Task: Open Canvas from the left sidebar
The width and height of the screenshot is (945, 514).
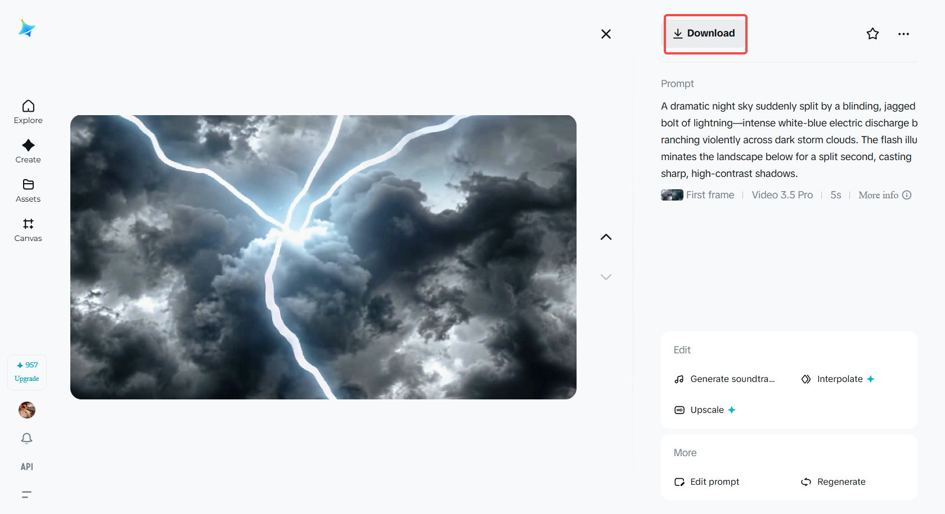Action: [28, 230]
